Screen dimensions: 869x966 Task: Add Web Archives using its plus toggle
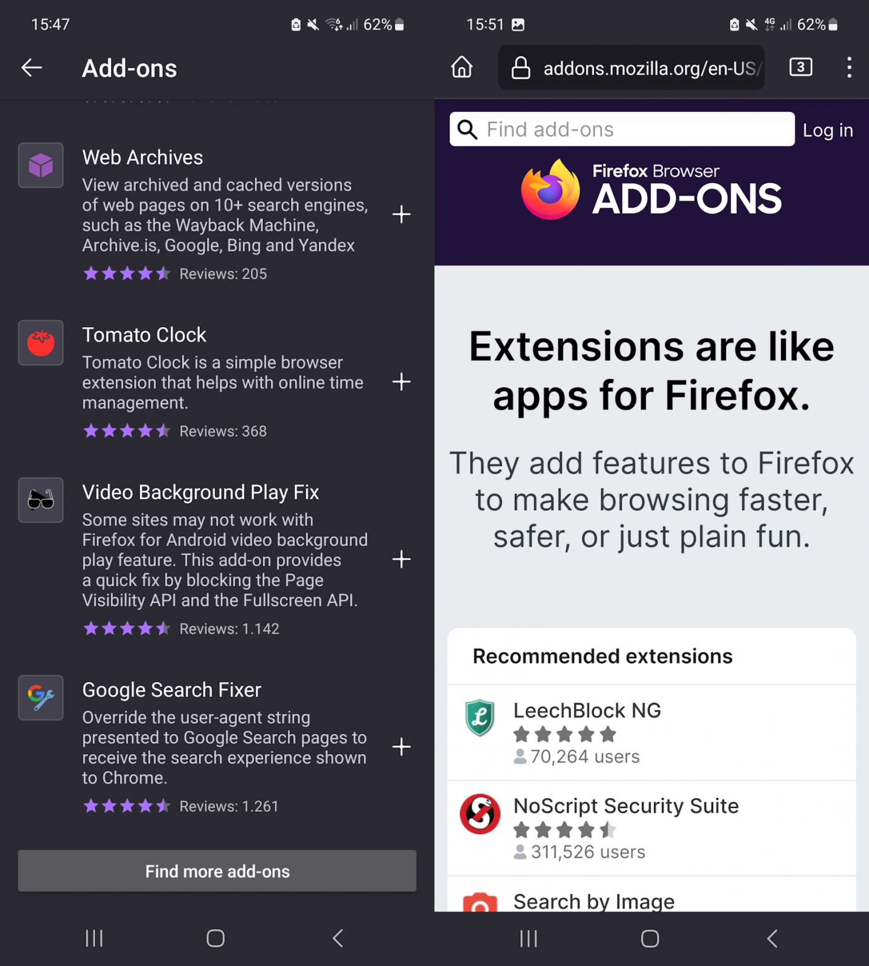(x=401, y=214)
